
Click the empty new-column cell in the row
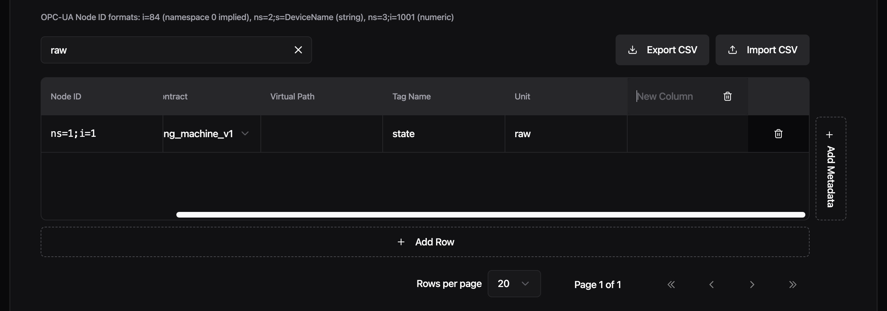688,134
